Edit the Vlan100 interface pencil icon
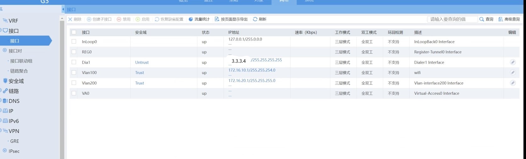The width and height of the screenshot is (526, 159). point(513,72)
